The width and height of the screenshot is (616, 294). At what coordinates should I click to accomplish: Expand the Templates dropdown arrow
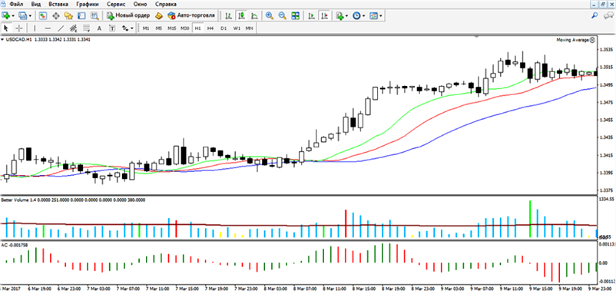click(380, 15)
